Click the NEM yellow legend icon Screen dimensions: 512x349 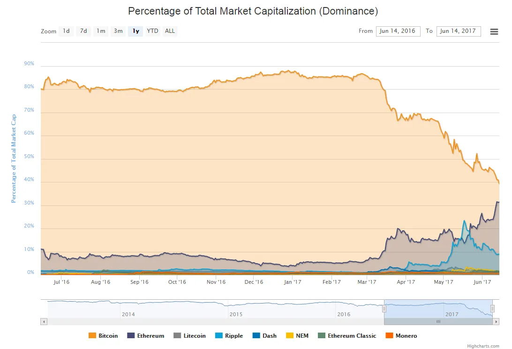[290, 335]
